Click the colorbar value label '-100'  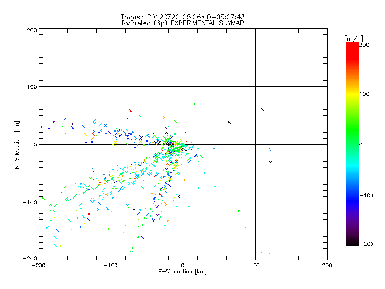tap(366, 195)
